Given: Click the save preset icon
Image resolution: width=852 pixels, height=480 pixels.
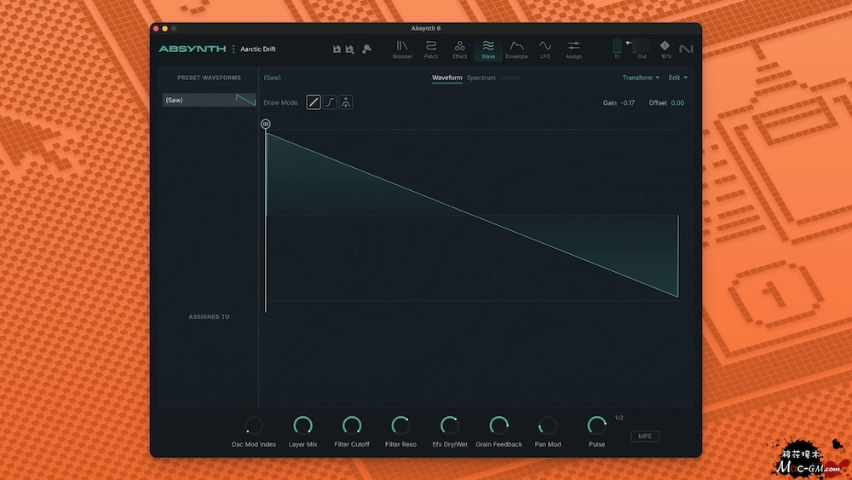Looking at the screenshot, I should click(x=337, y=49).
